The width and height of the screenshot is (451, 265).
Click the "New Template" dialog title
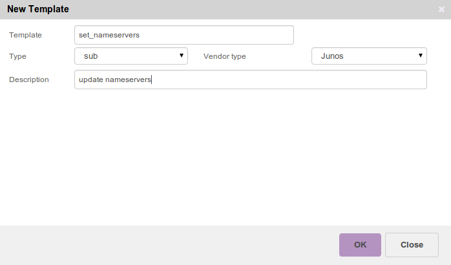(x=38, y=10)
